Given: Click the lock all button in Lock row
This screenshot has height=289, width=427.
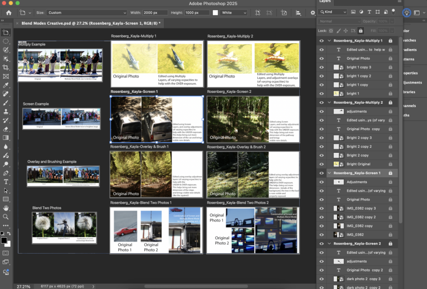Looking at the screenshot, I should coord(361,31).
